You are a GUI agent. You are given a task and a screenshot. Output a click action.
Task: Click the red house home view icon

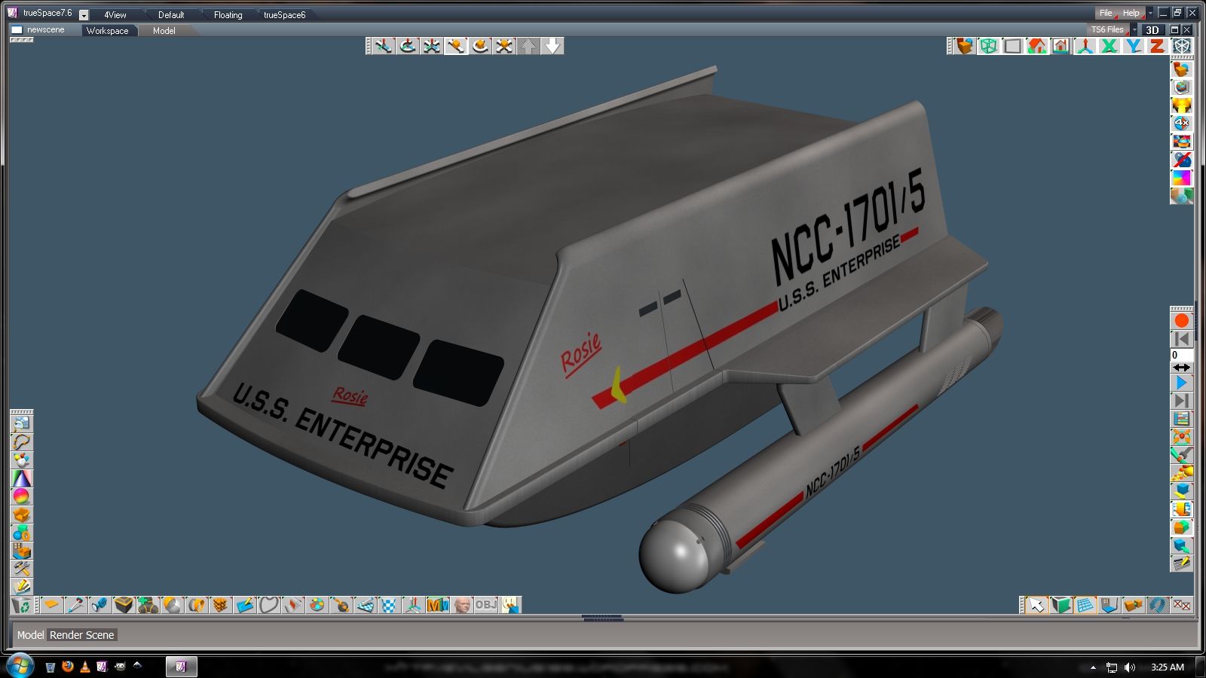click(x=1036, y=46)
